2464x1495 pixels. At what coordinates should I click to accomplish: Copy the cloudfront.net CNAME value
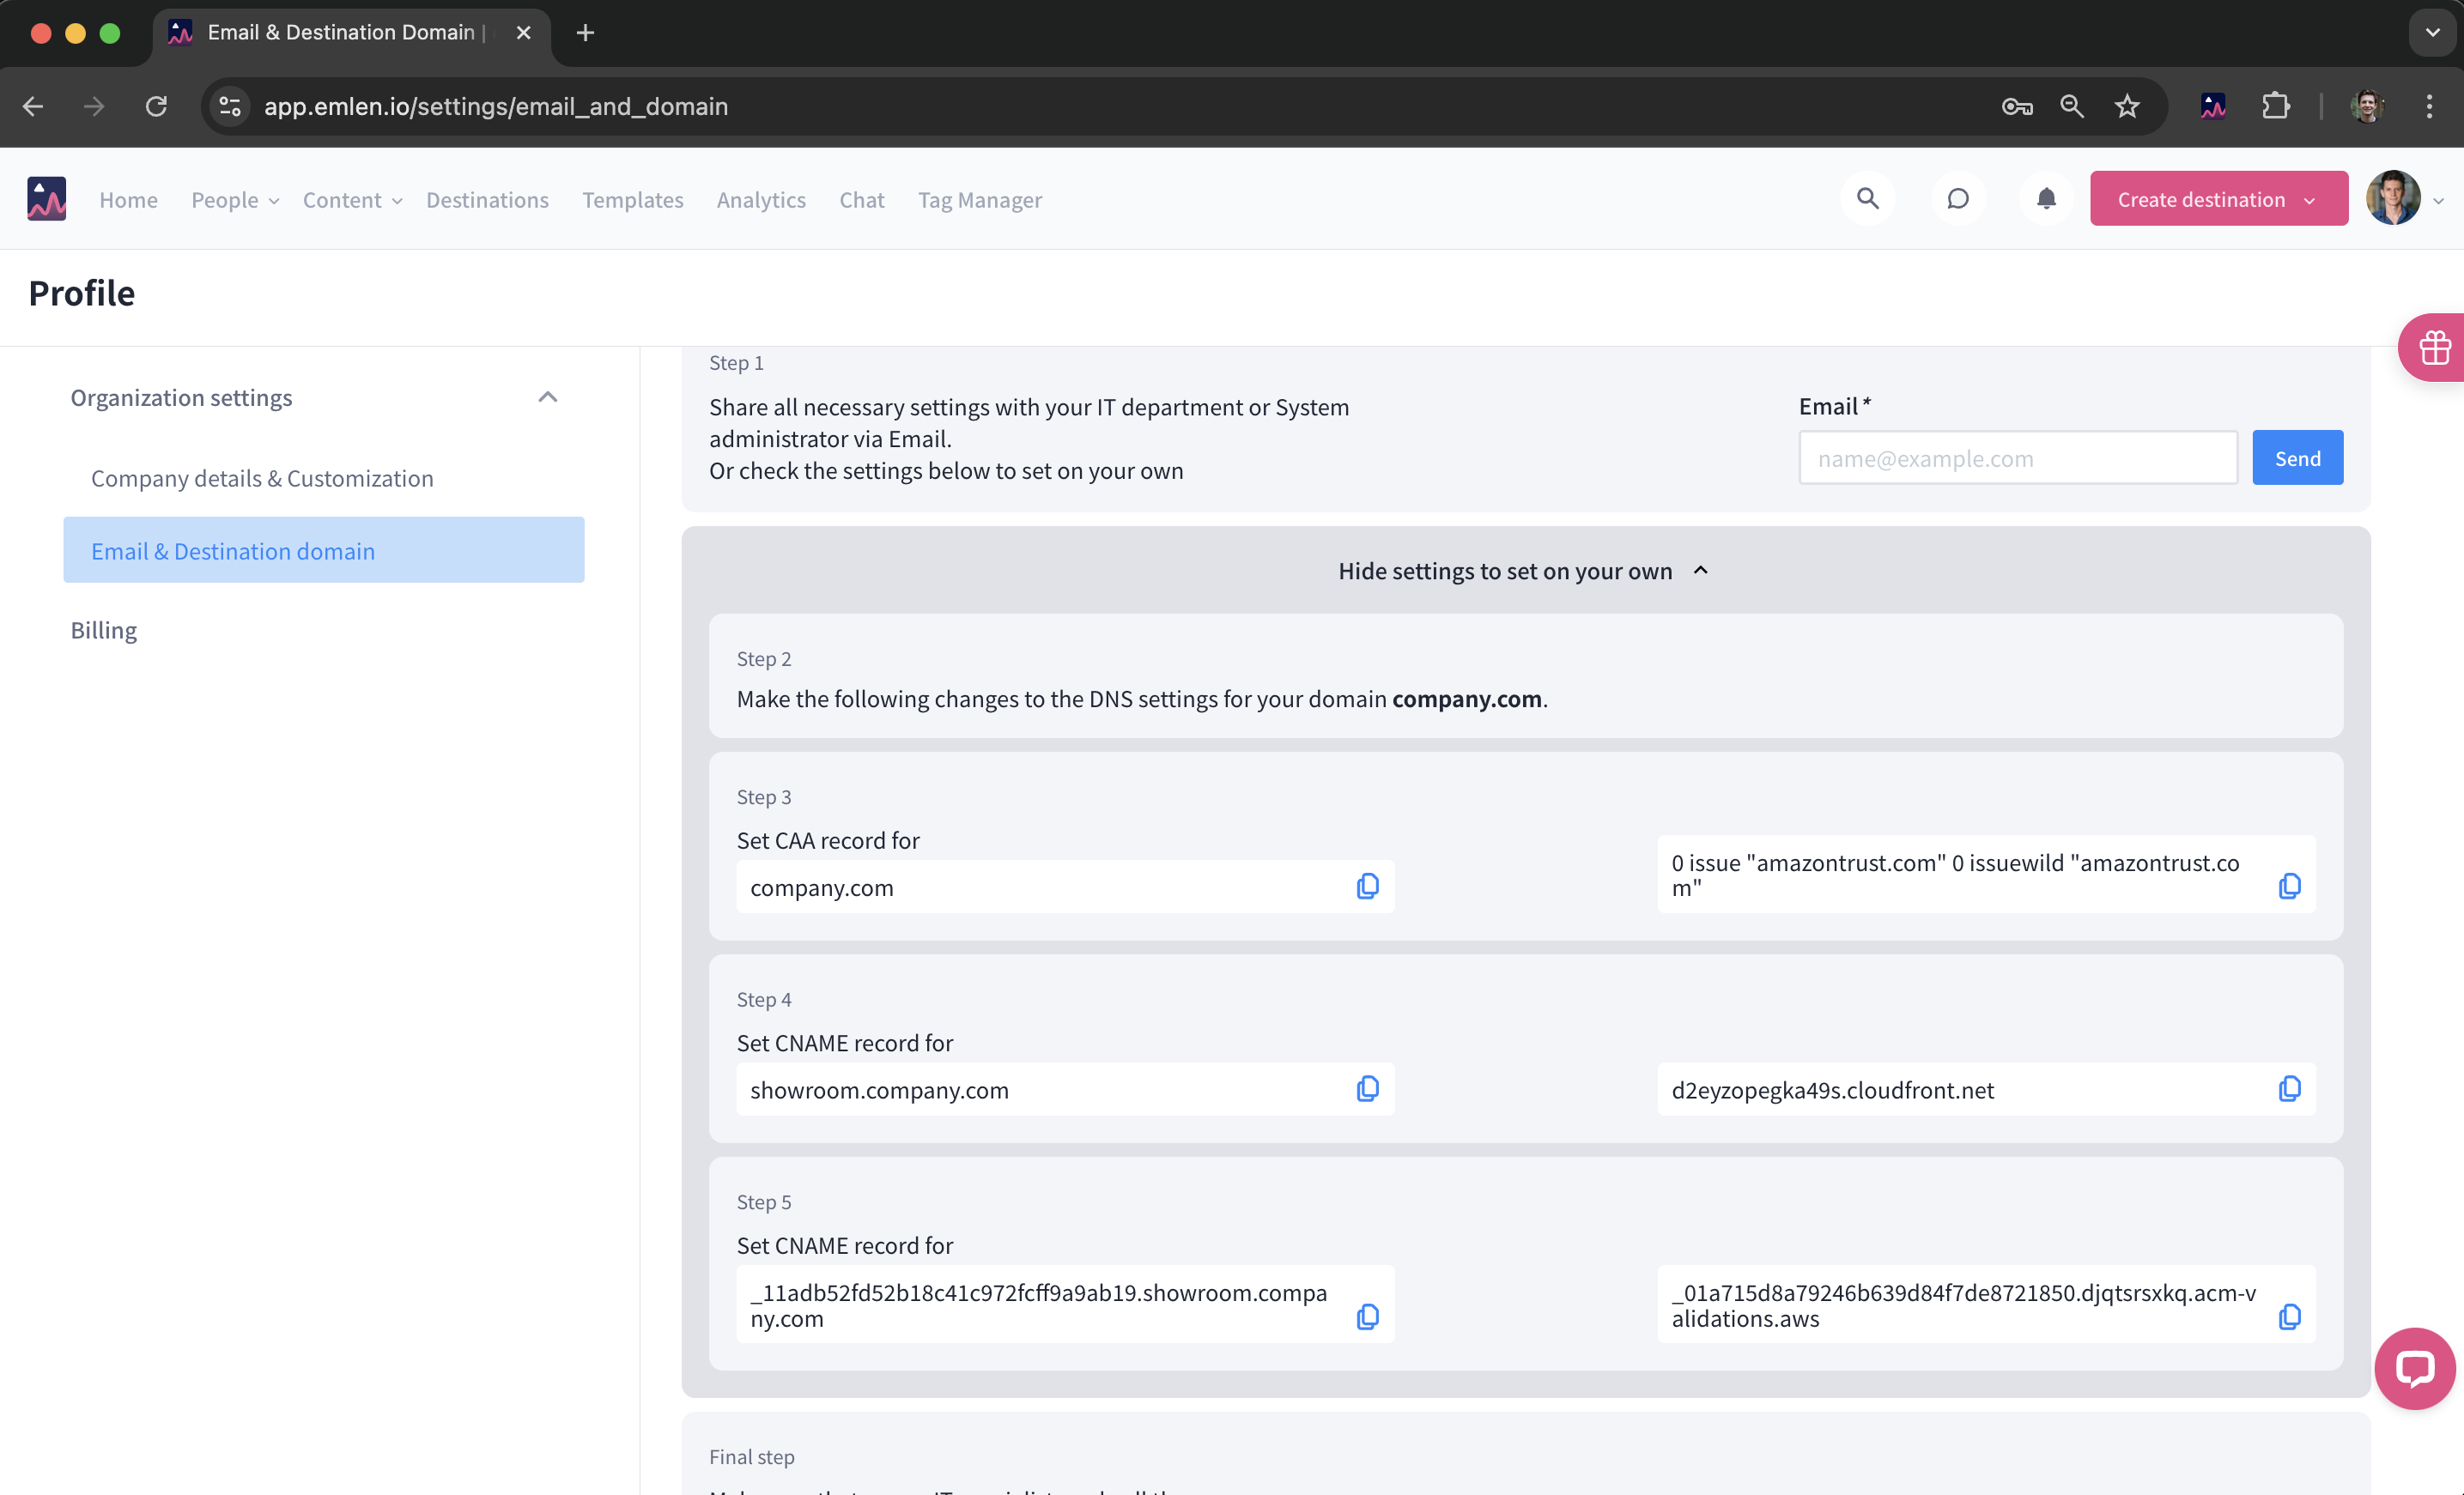pyautogui.click(x=2289, y=1088)
